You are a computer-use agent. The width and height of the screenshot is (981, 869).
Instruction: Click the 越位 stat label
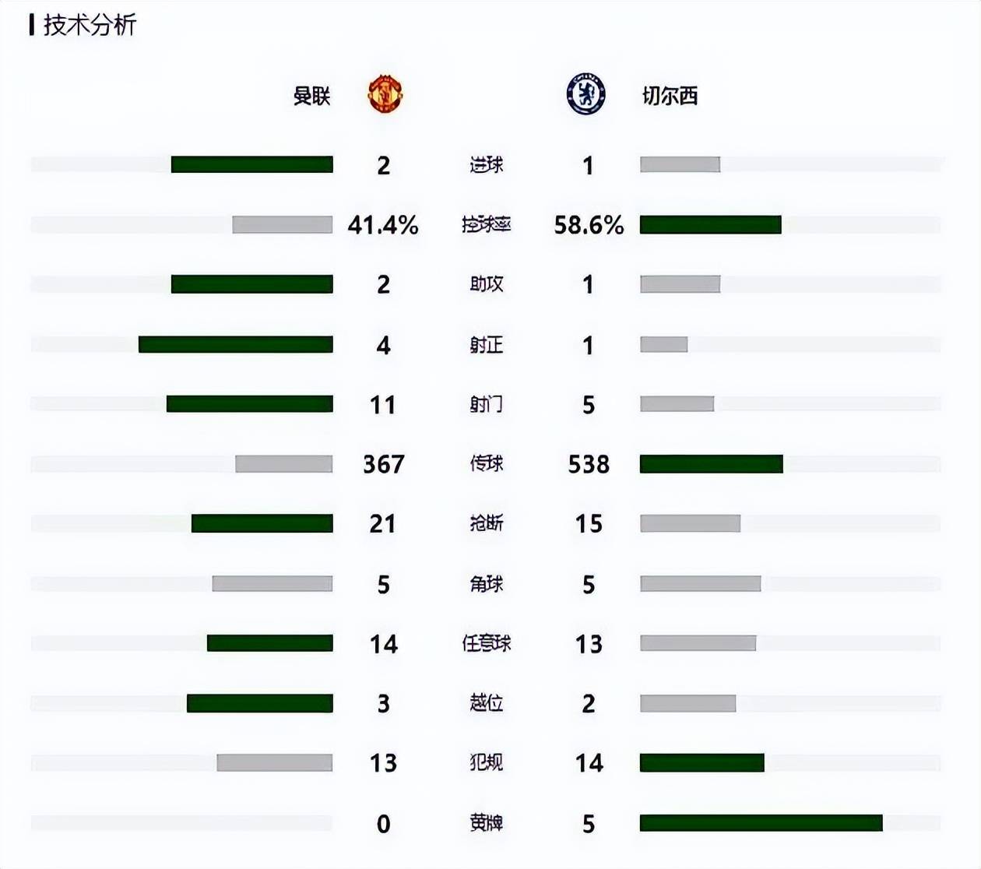tap(487, 703)
